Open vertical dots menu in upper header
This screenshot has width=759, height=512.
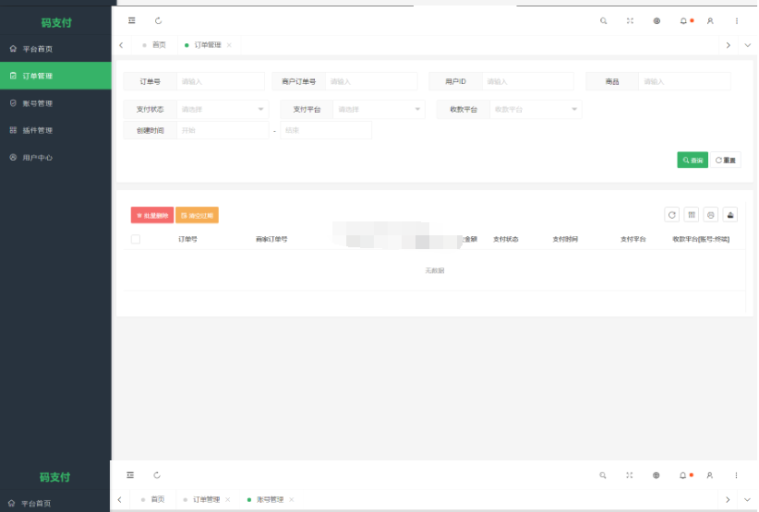[737, 21]
